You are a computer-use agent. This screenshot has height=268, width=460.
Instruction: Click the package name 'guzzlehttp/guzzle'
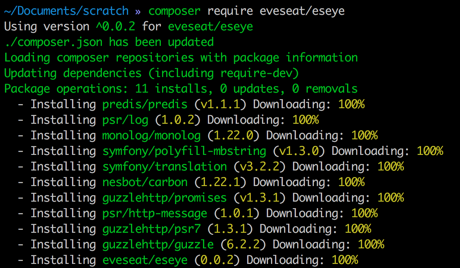point(158,245)
